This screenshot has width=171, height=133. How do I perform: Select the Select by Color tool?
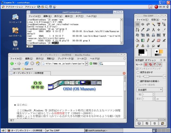tap(159, 24)
